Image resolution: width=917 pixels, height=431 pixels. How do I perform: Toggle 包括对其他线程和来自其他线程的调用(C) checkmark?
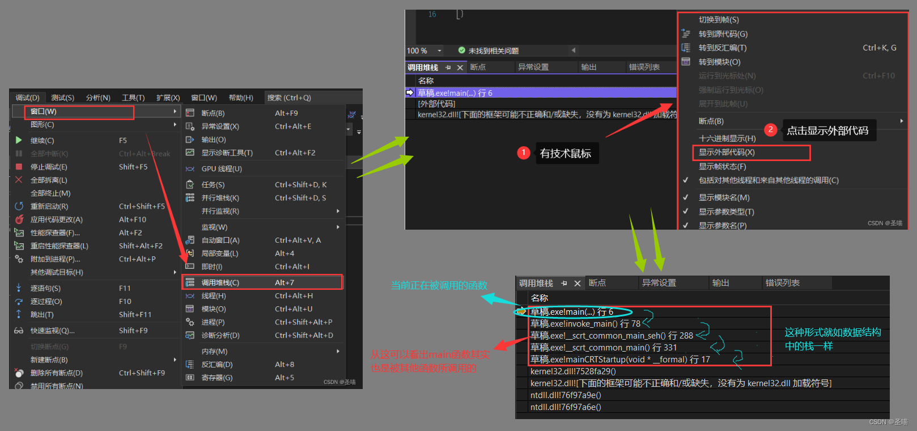pyautogui.click(x=686, y=180)
